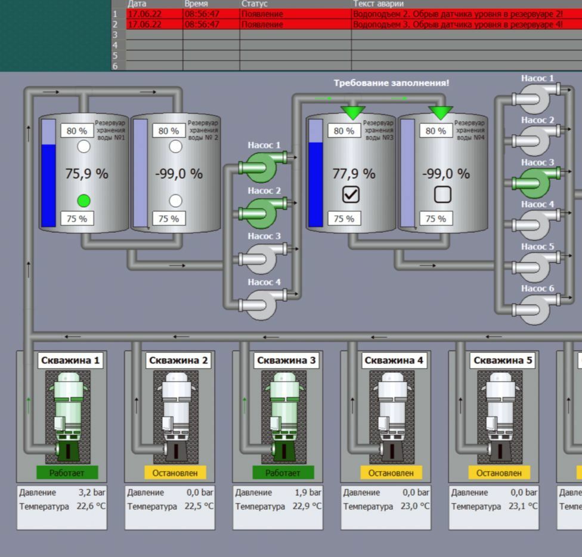Open Насос 2 in the right pump column
The height and width of the screenshot is (557, 582).
[536, 140]
